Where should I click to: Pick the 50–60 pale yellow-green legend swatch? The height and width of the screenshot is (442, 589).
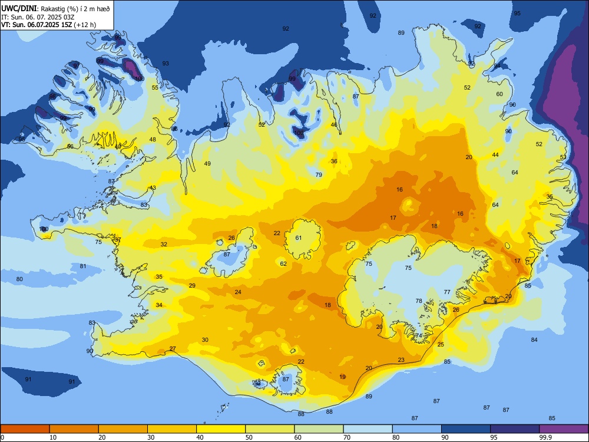(270, 429)
